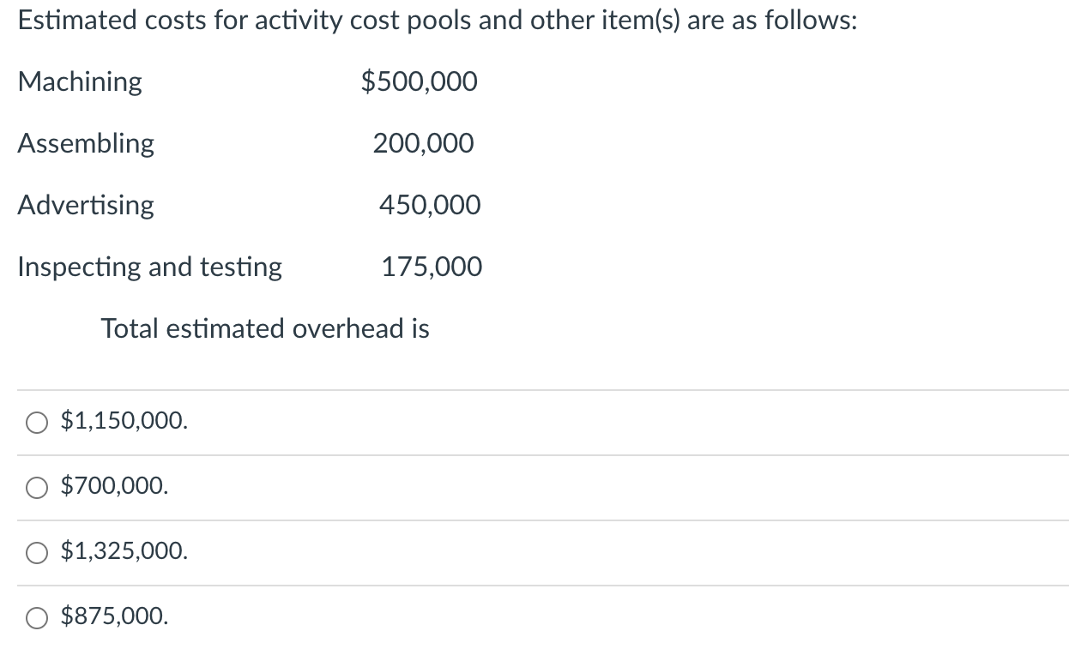Click the radio button beside $1,150,000
1069x667 pixels.
pos(36,421)
